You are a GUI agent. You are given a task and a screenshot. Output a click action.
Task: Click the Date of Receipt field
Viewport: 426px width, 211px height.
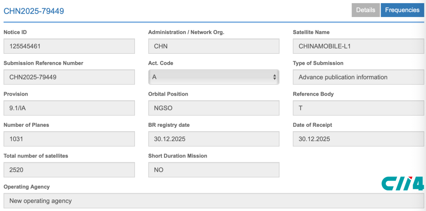coord(358,139)
